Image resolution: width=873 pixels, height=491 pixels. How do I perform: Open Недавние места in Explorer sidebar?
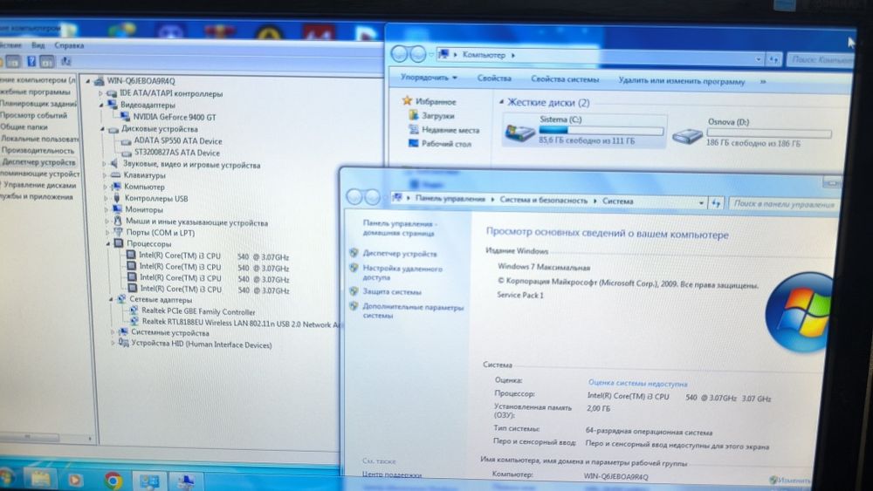point(443,130)
